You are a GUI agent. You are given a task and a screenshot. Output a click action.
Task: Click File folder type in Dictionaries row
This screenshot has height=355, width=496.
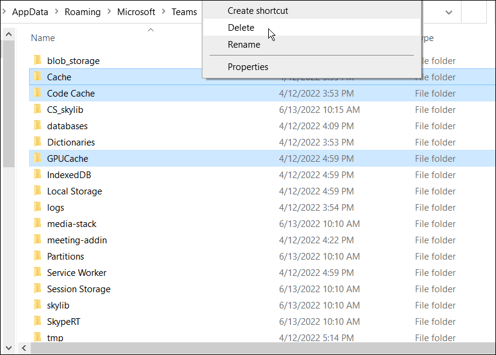435,142
